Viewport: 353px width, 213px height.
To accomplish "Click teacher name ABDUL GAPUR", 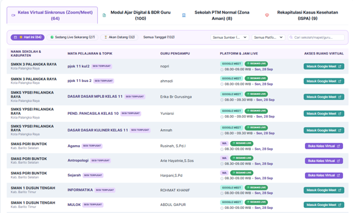I will click(173, 205).
